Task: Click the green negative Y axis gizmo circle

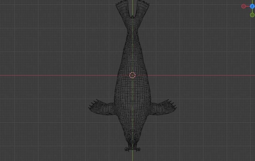Action: click(252, 15)
